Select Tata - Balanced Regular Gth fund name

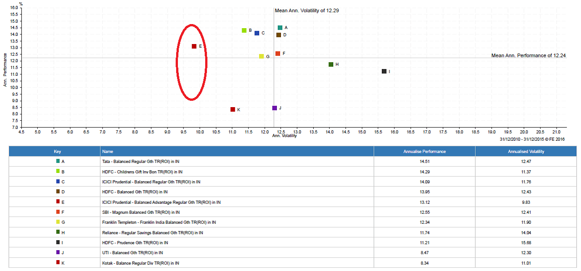point(140,162)
